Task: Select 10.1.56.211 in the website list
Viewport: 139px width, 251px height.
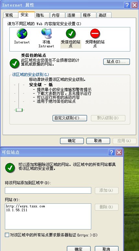Action: [17, 210]
